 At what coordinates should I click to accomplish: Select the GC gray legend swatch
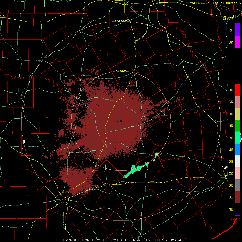click(237, 185)
